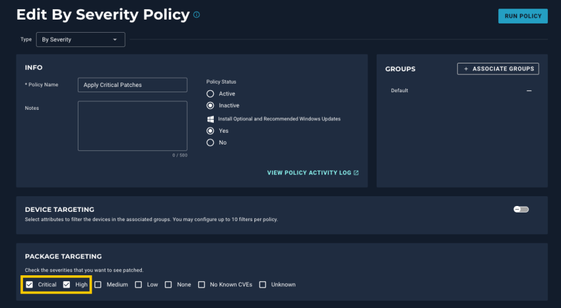Expand the By Severity type dropdown
Image resolution: width=561 pixels, height=308 pixels.
pos(80,40)
